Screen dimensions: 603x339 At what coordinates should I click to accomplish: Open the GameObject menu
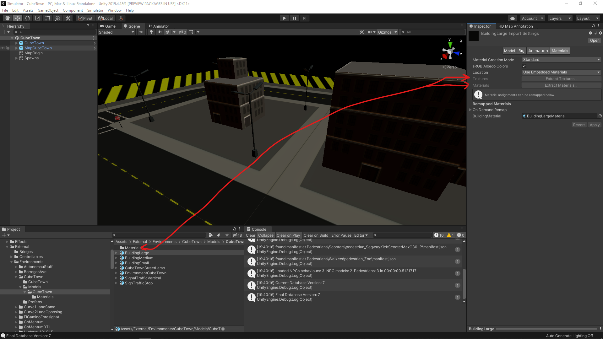(48, 10)
